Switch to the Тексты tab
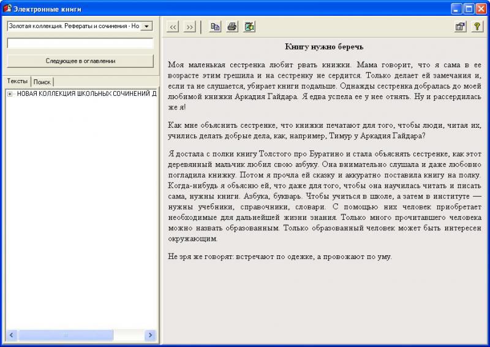The height and width of the screenshot is (347, 490). pyautogui.click(x=17, y=81)
